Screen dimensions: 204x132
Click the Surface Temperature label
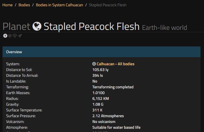tap(24, 110)
